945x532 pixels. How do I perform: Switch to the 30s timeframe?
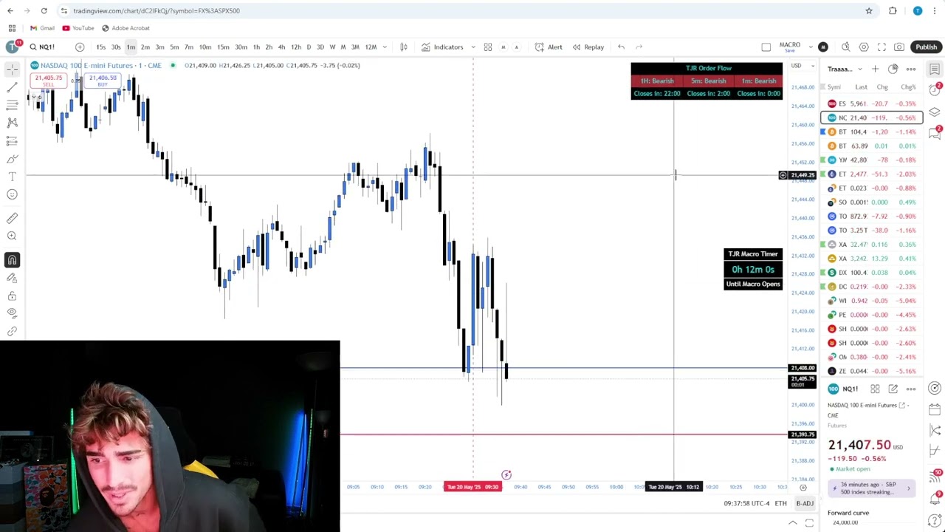[x=116, y=47]
